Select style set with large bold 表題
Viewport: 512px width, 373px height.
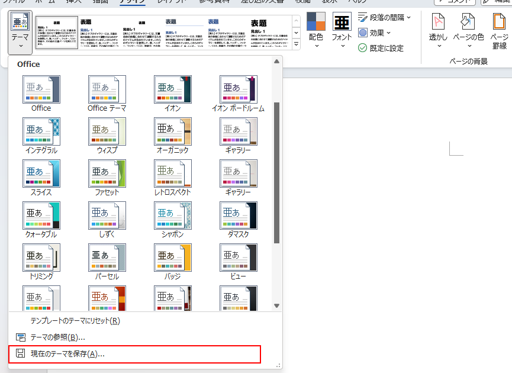[x=269, y=33]
